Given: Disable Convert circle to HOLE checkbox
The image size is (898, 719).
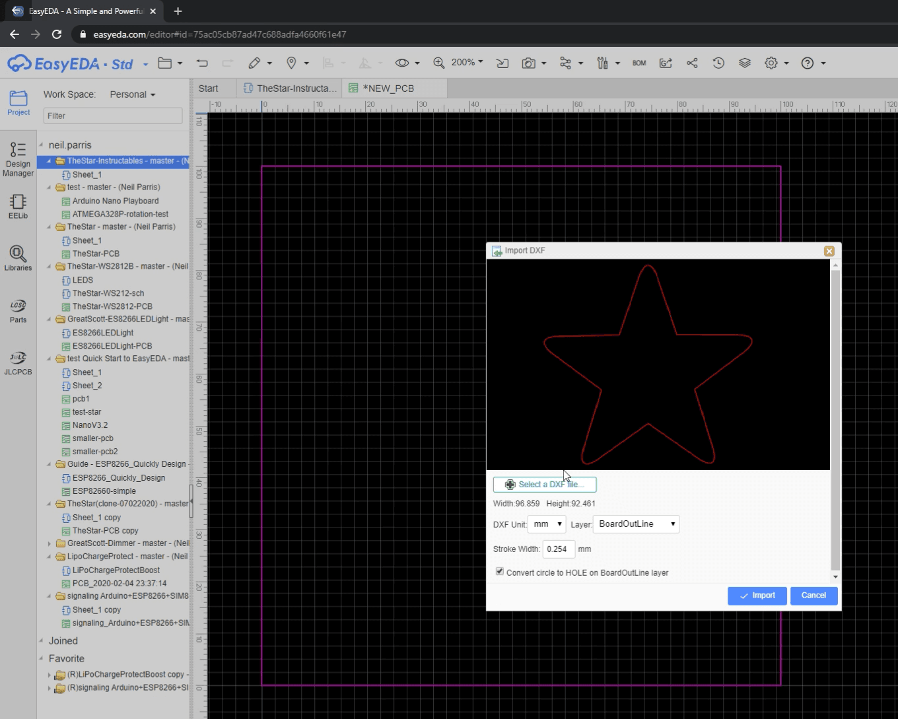Looking at the screenshot, I should (x=500, y=571).
